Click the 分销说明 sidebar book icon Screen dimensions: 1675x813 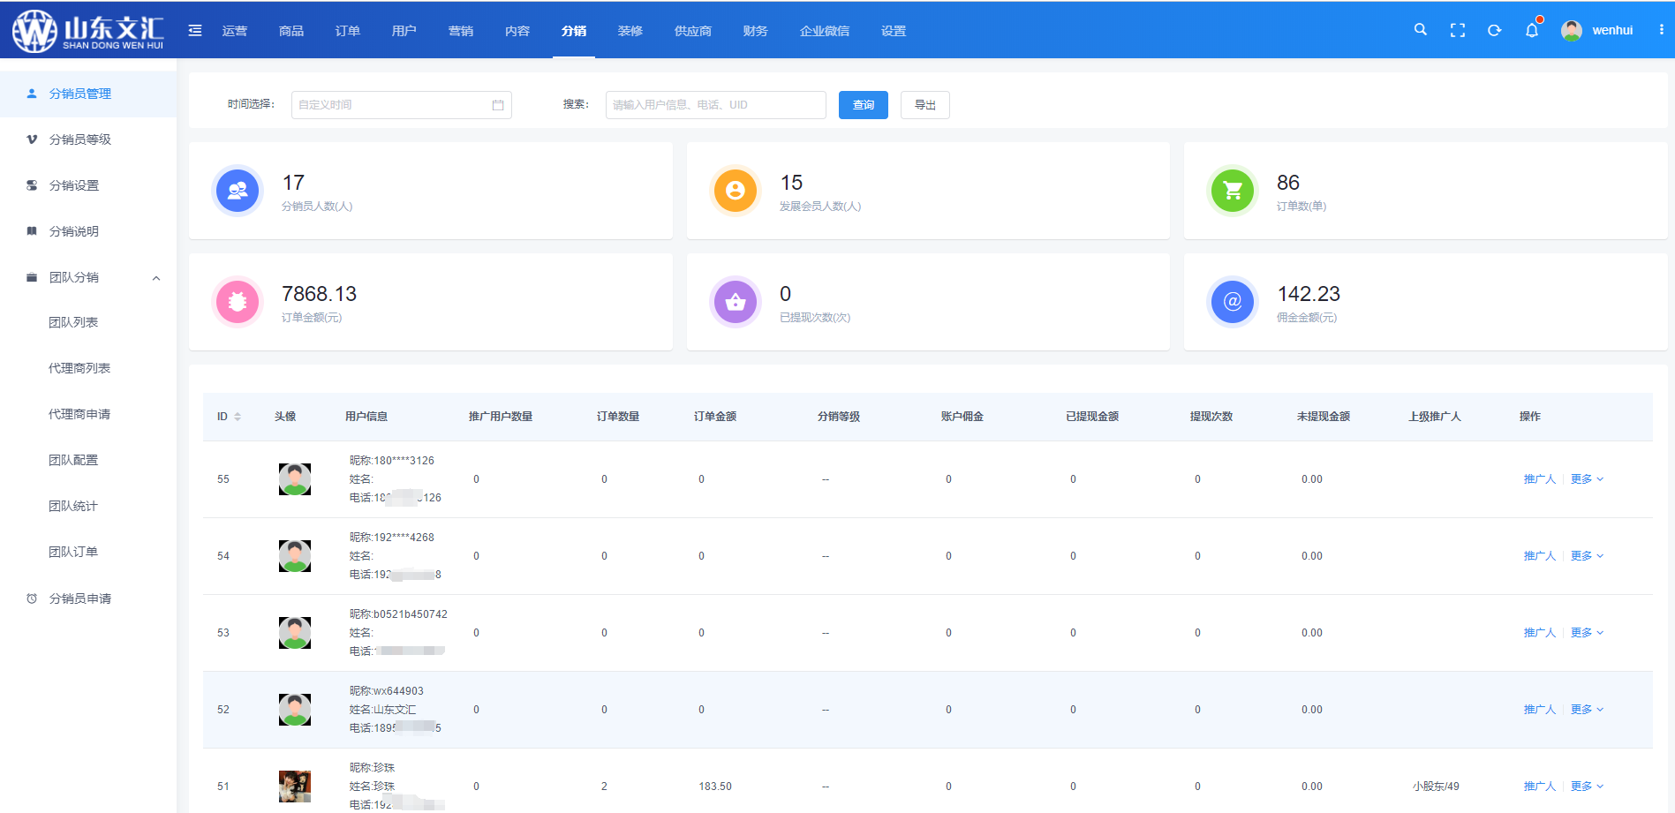coord(32,231)
